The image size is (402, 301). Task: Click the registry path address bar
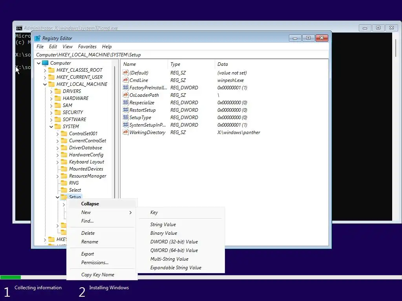coord(181,55)
